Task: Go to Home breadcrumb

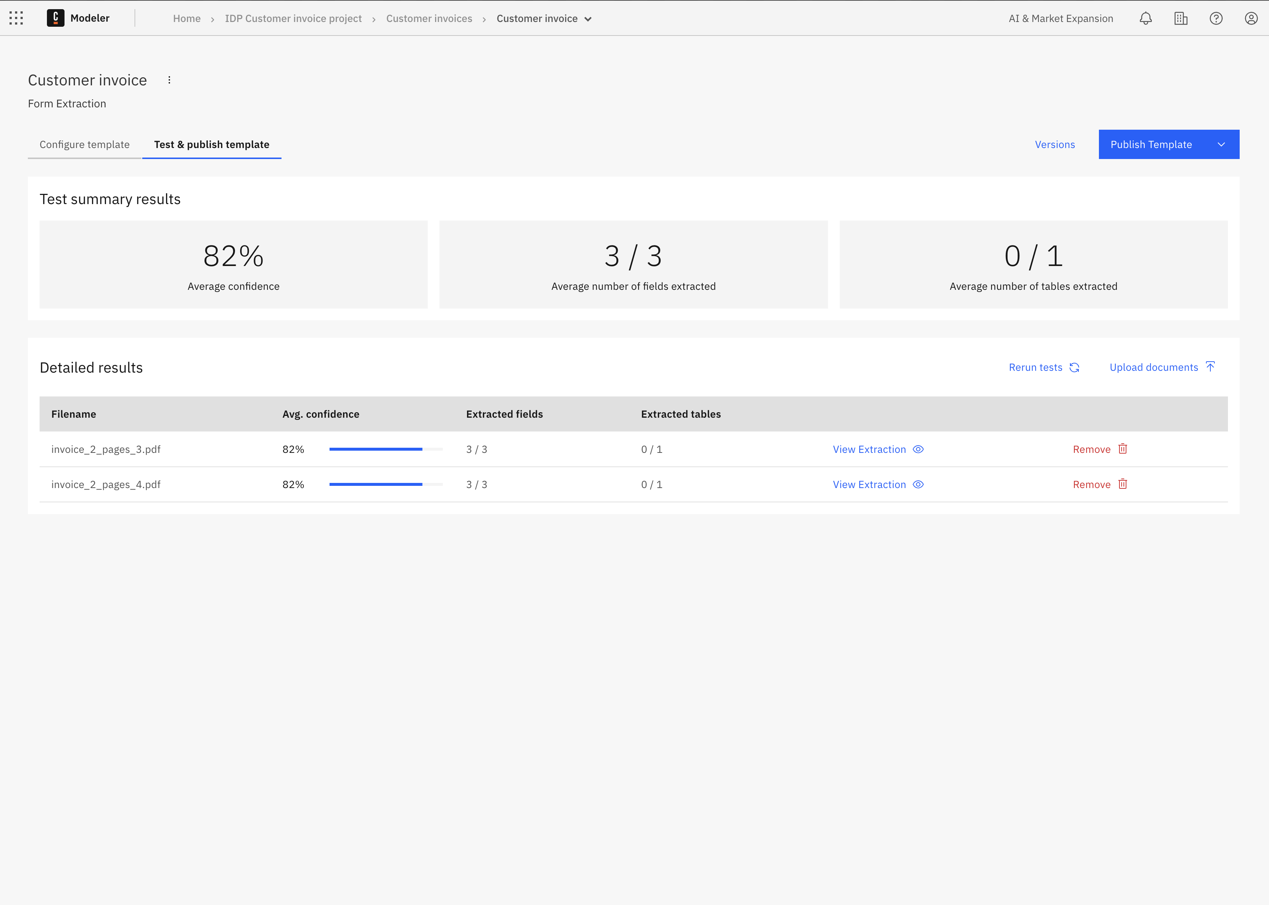Action: (187, 18)
